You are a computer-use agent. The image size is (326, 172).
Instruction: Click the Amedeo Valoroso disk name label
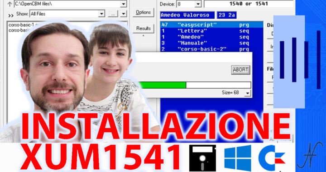[187, 15]
